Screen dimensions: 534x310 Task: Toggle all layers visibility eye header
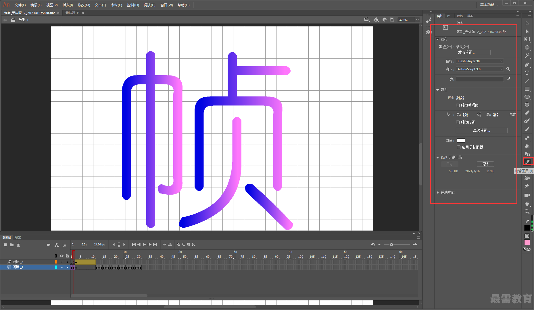(x=62, y=256)
